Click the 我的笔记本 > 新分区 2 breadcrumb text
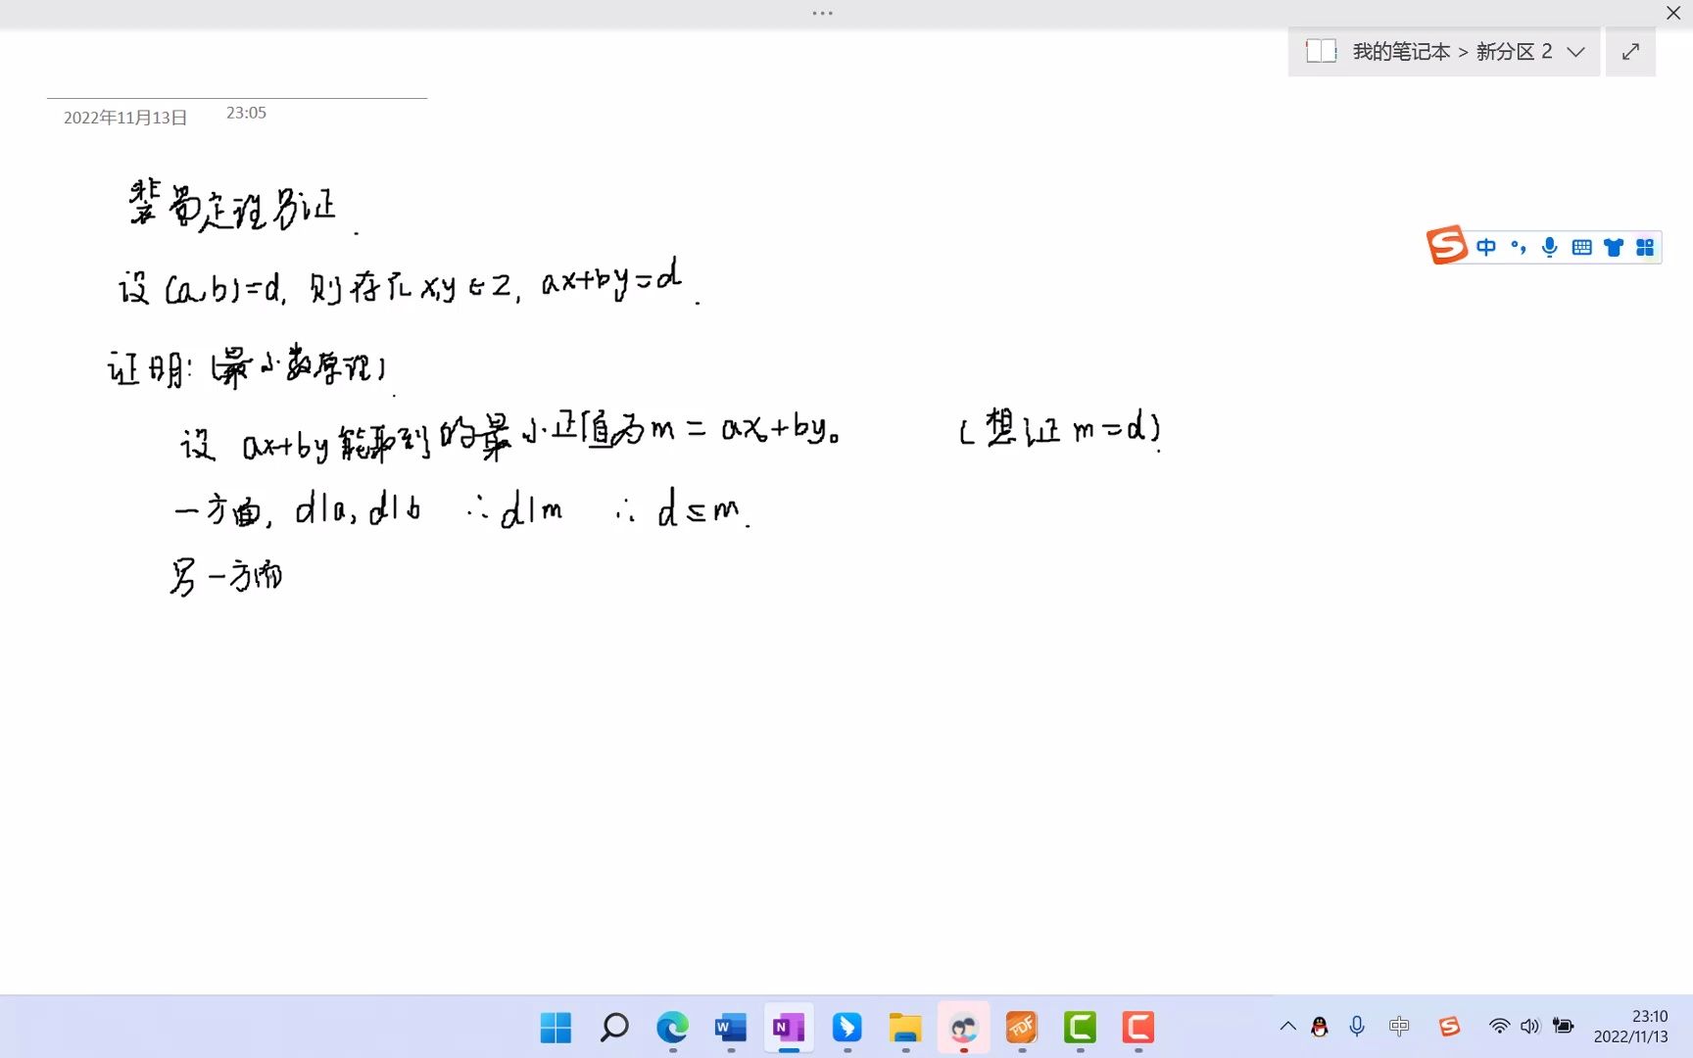 (x=1452, y=52)
